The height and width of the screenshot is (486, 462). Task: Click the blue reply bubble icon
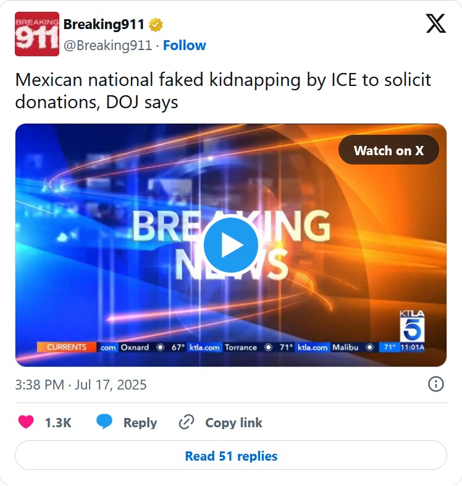104,422
